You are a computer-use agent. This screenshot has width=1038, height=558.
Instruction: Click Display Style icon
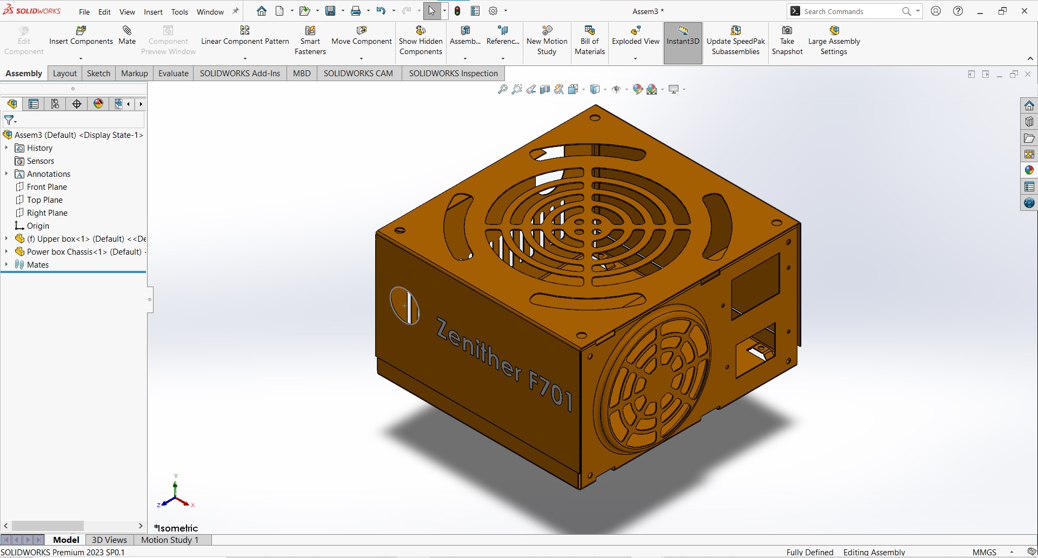[595, 89]
